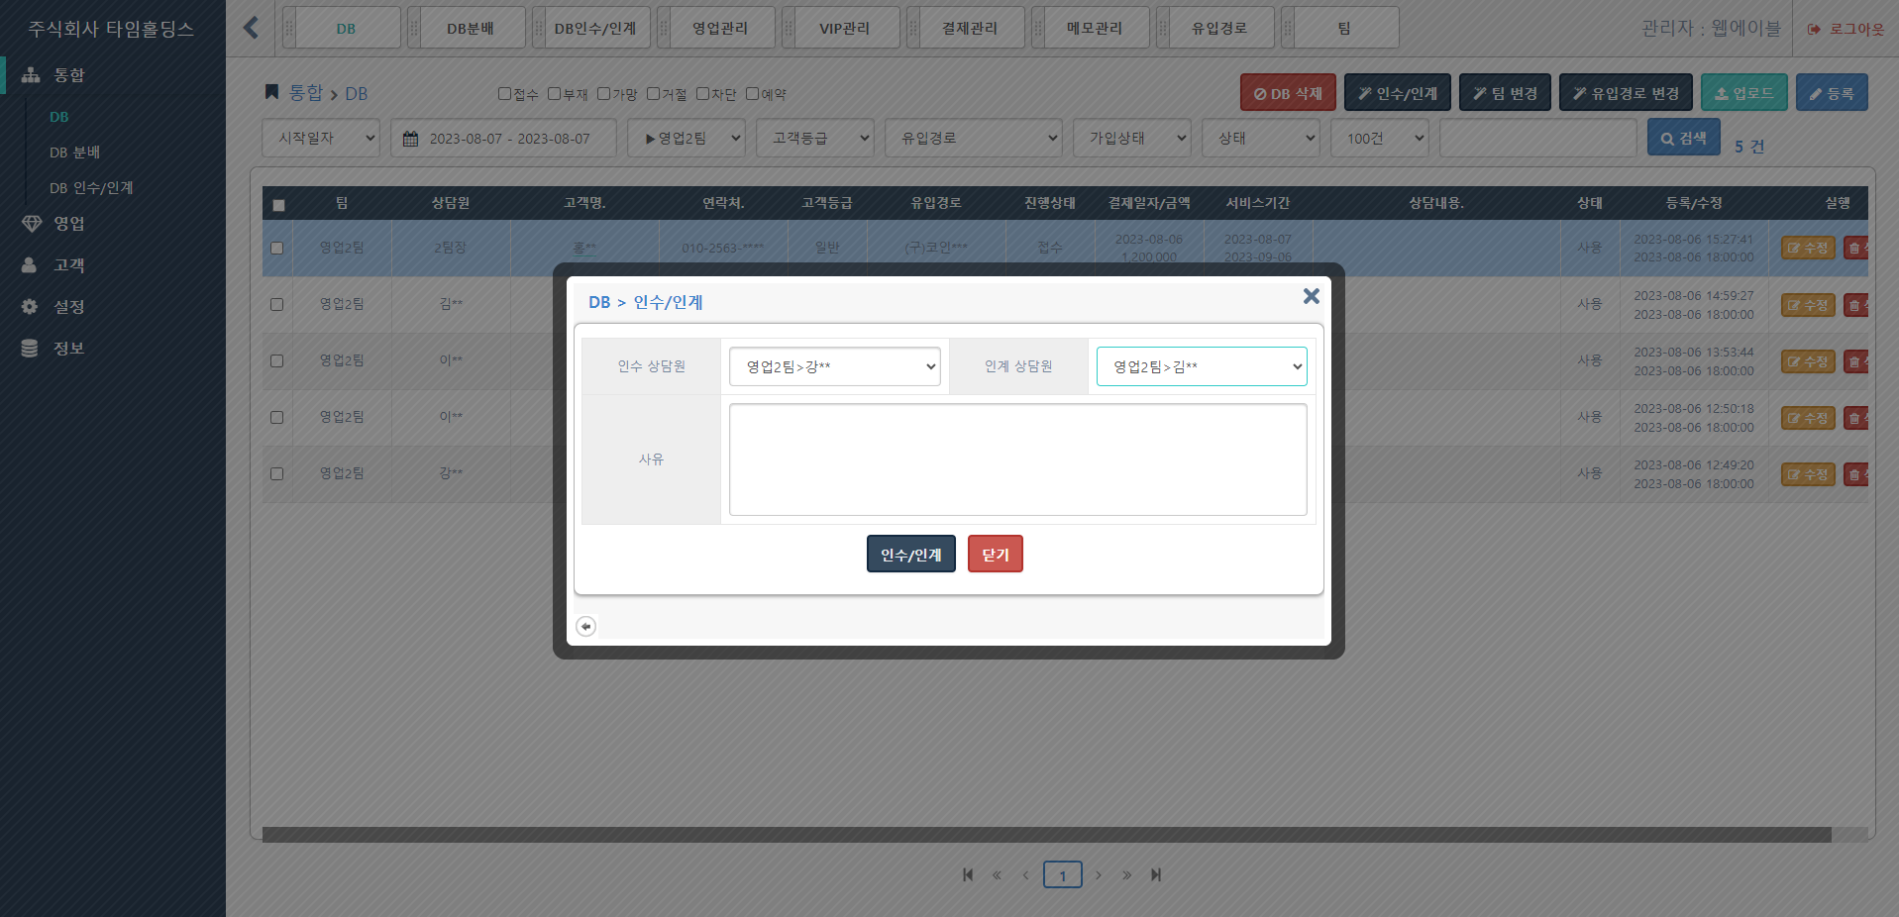Open the 인수 상담원 dropdown showing 영업2팀>강**
Viewport: 1899px width, 917px height.
pos(833,366)
